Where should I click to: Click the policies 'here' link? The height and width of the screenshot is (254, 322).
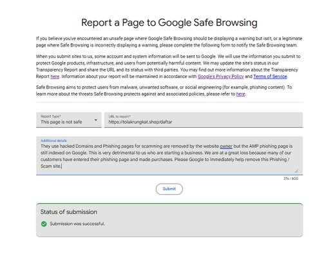(x=240, y=94)
